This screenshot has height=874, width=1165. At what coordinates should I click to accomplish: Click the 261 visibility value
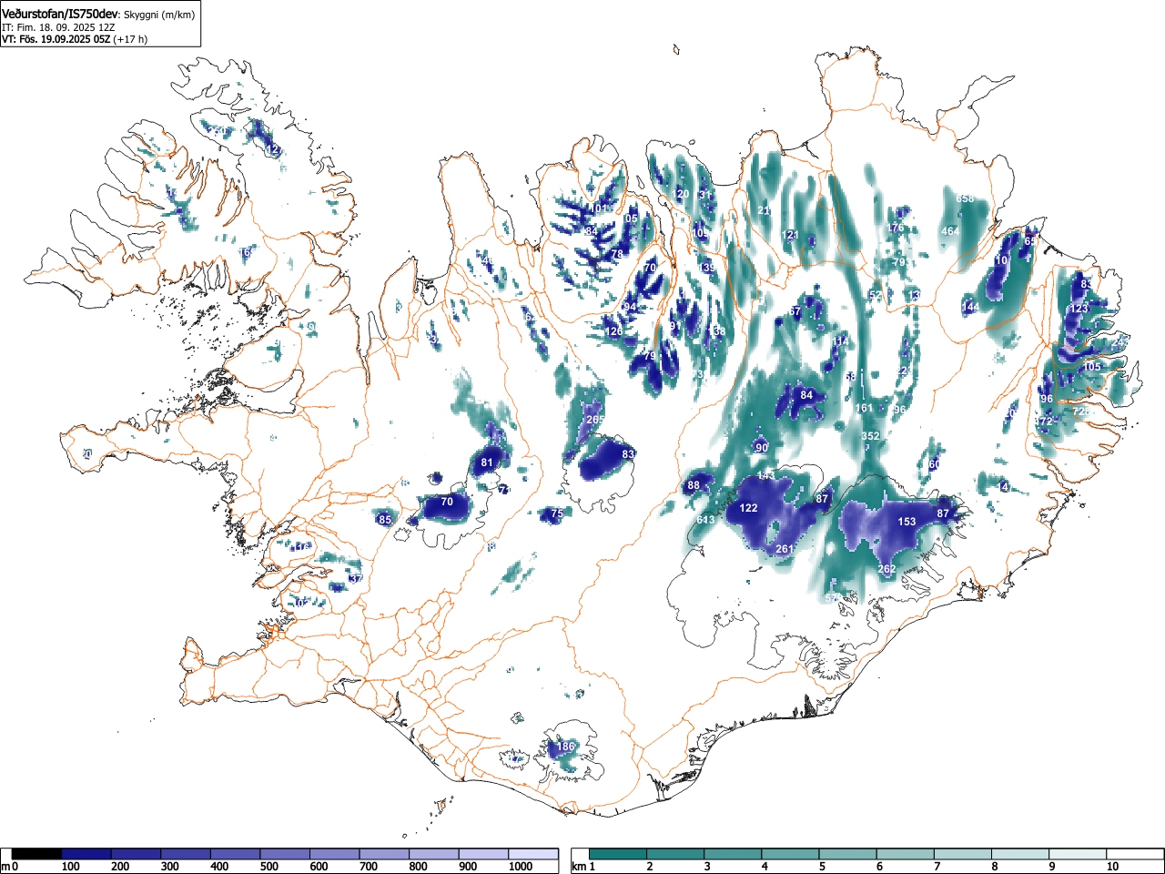click(785, 549)
